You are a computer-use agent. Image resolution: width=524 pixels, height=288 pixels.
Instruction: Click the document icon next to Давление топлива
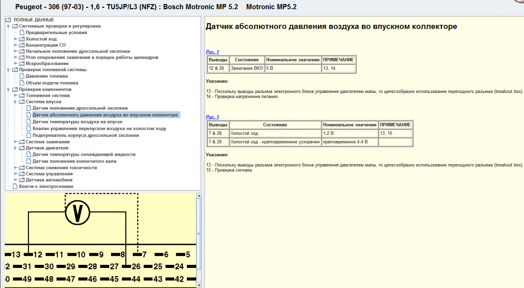pyautogui.click(x=22, y=76)
